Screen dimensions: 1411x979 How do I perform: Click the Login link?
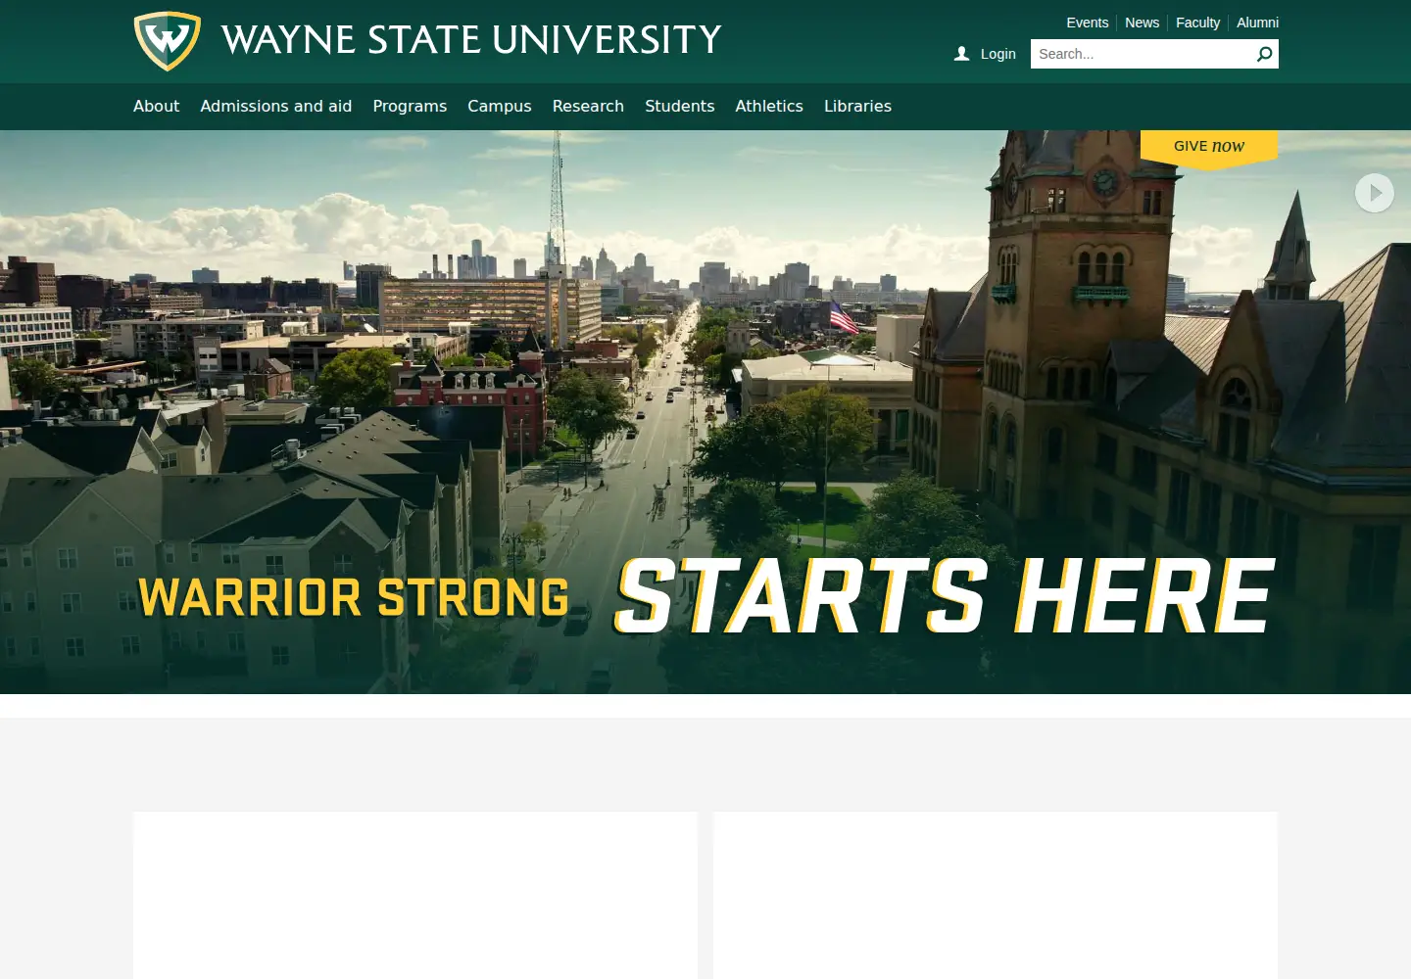tap(997, 54)
